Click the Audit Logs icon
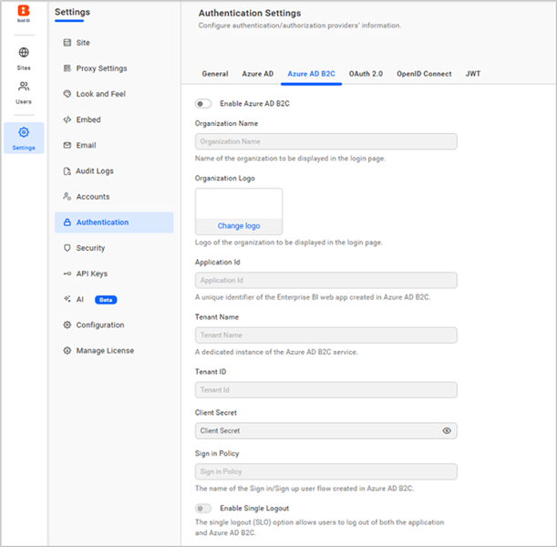The height and width of the screenshot is (547, 557). [67, 171]
